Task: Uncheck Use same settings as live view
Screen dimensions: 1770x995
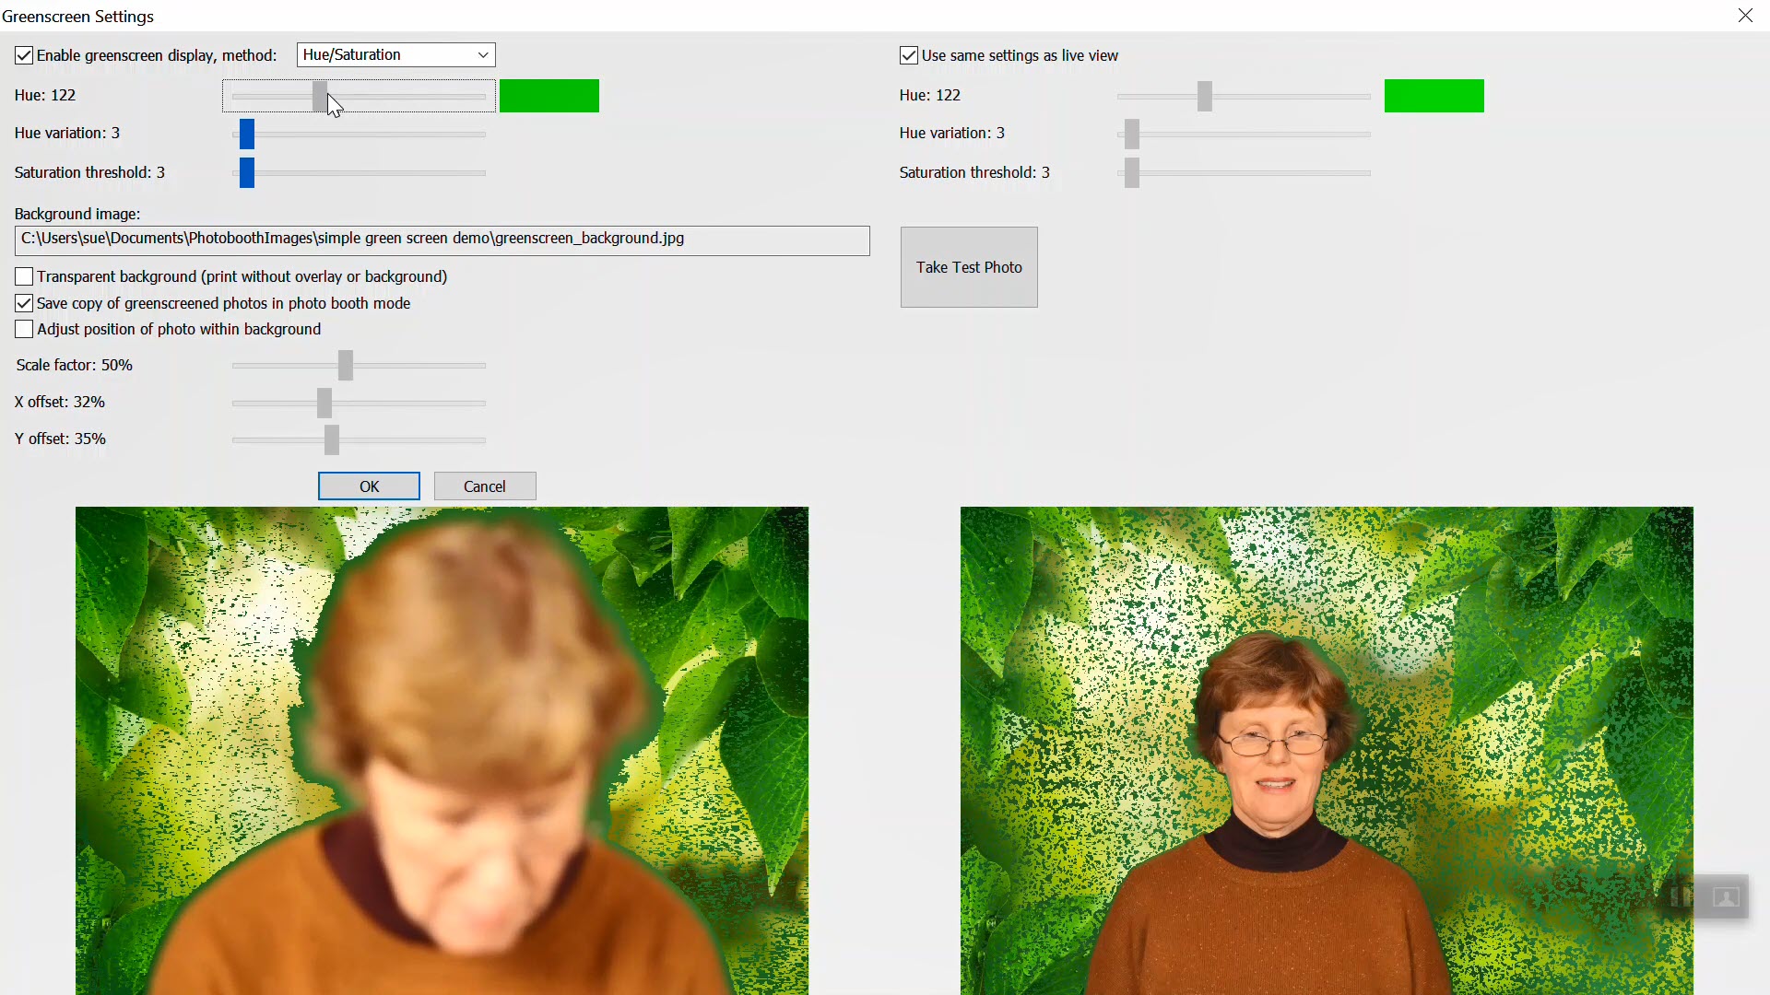Action: coord(909,55)
